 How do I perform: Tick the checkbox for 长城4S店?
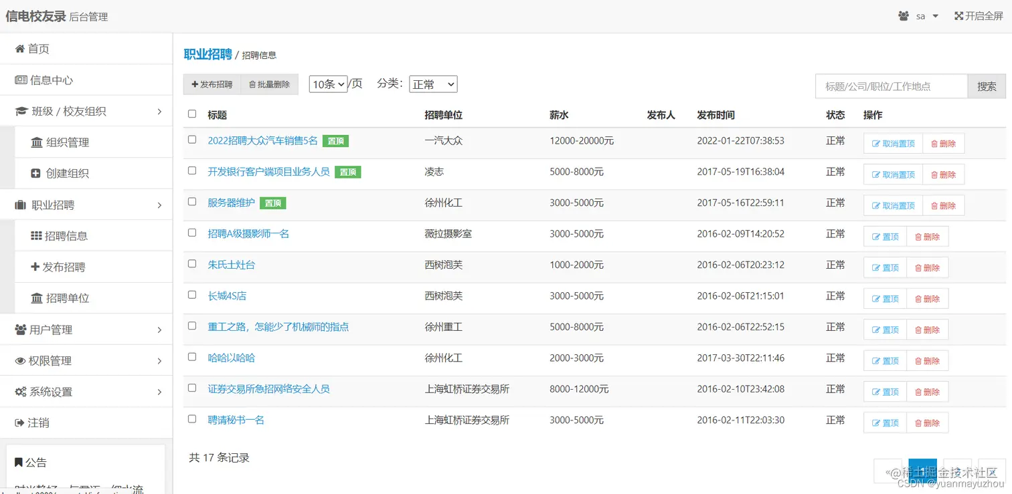pos(192,295)
